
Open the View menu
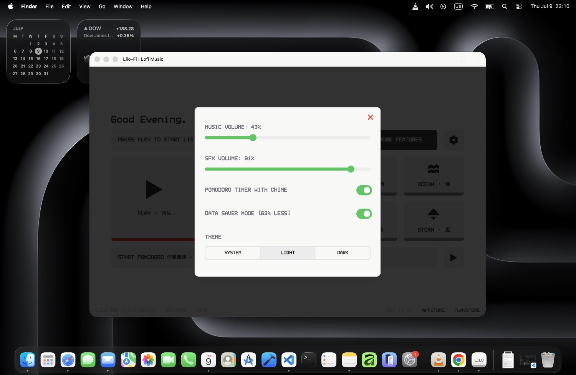coord(85,6)
